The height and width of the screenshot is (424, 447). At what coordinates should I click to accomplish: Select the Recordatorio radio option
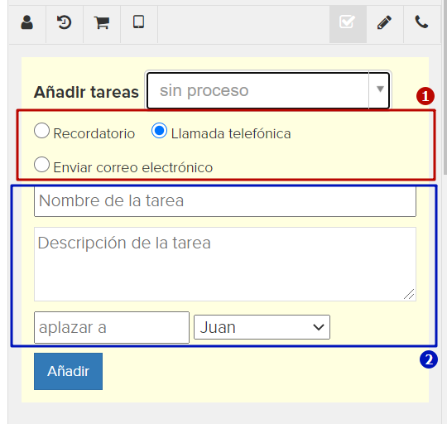pos(42,131)
